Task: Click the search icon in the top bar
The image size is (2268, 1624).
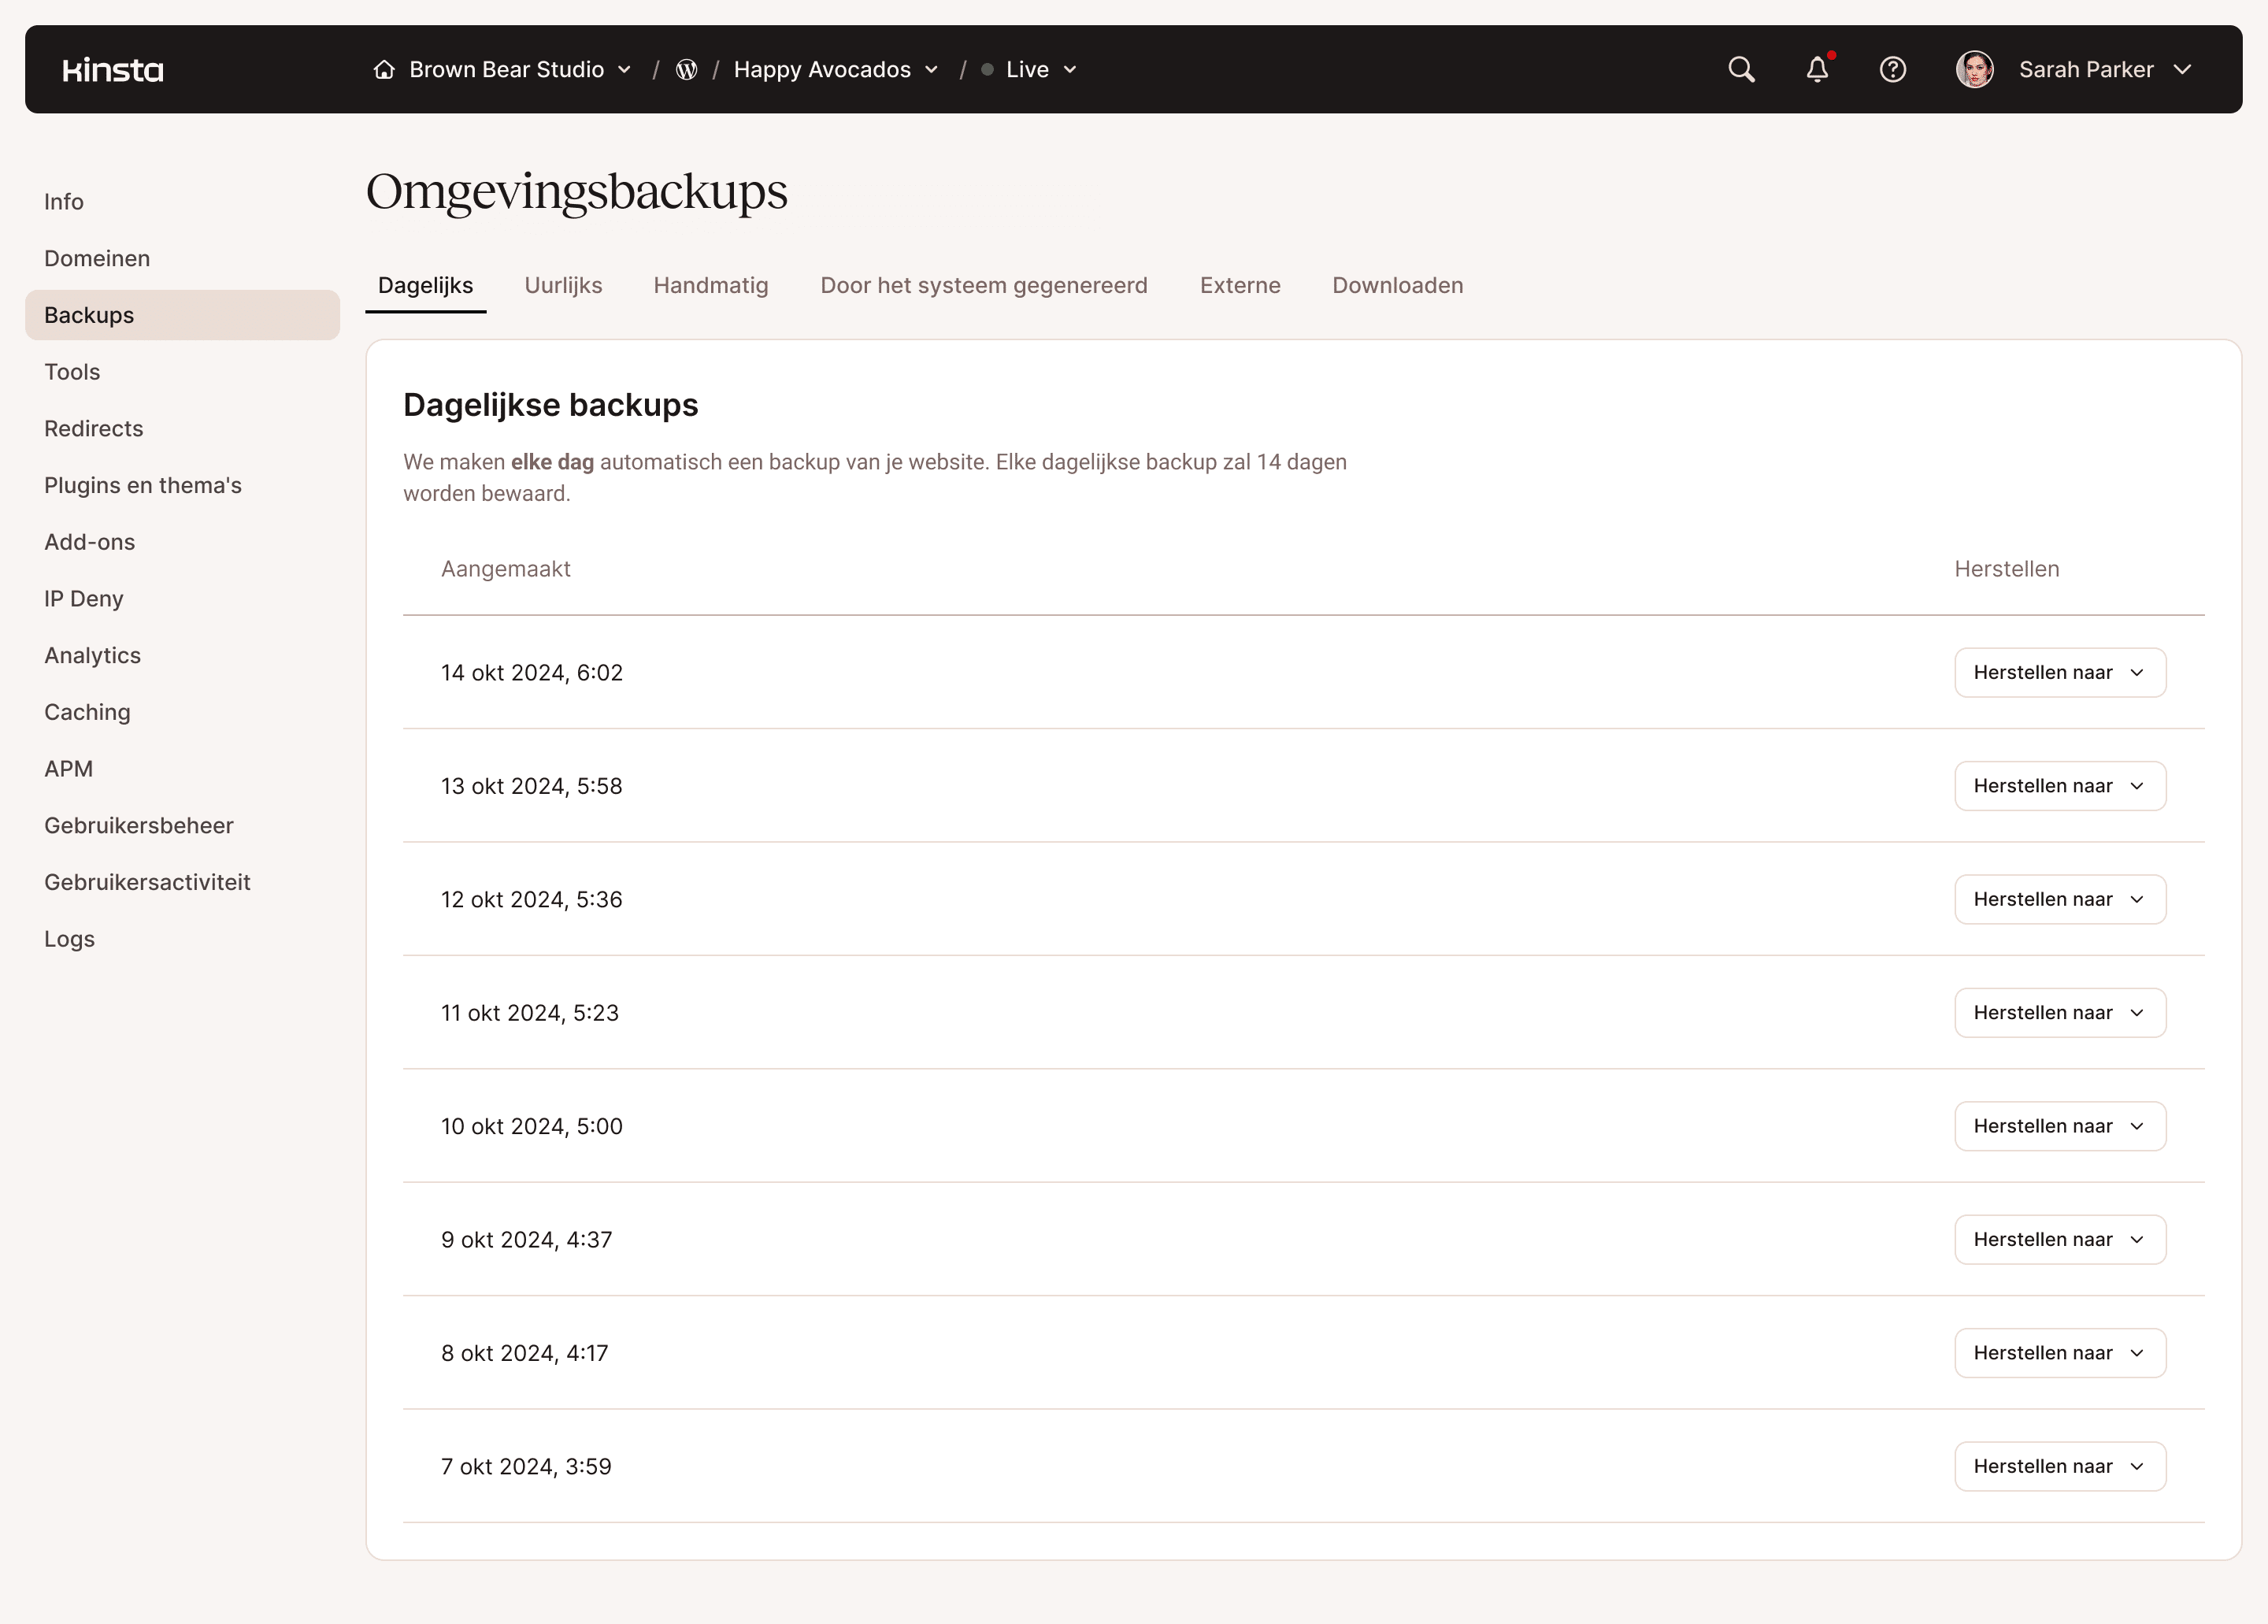Action: (x=1740, y=69)
